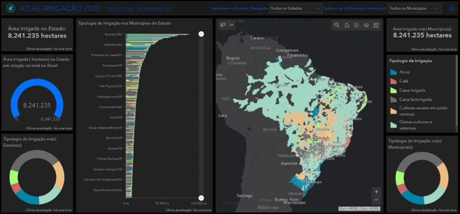Reset map to home extent

point(347,25)
